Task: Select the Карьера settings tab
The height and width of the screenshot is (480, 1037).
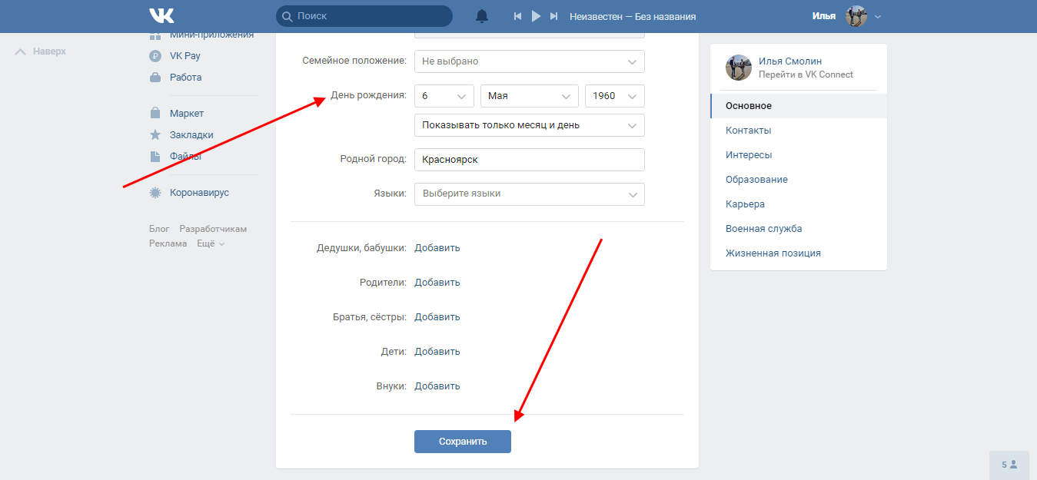Action: (799, 204)
